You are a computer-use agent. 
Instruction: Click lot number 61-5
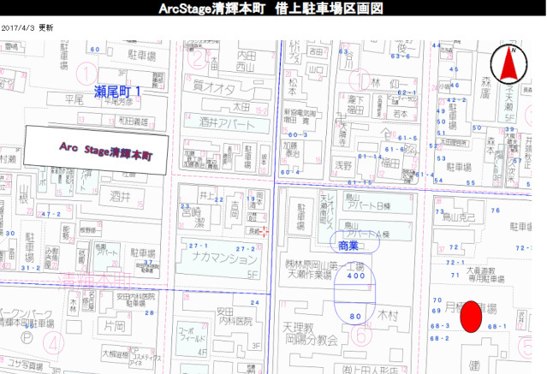[x=407, y=138]
